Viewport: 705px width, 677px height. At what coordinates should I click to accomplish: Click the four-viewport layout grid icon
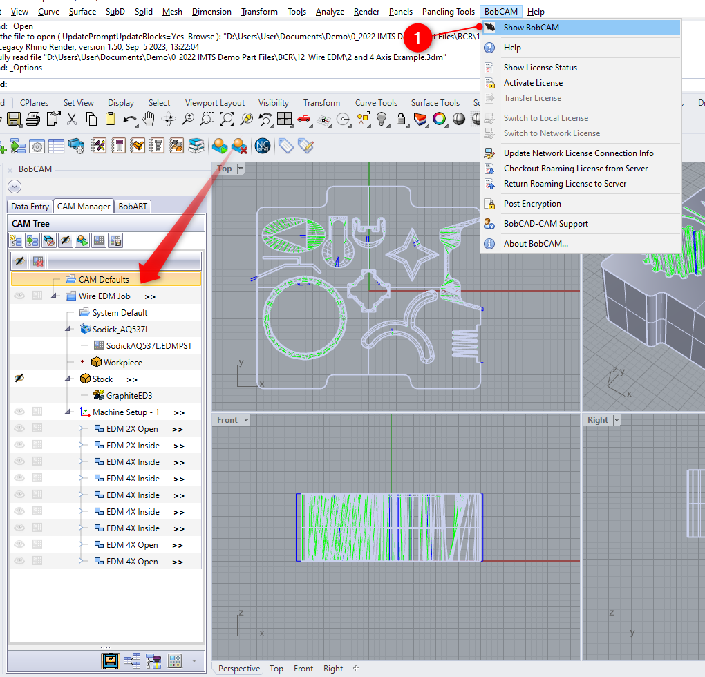click(x=284, y=119)
